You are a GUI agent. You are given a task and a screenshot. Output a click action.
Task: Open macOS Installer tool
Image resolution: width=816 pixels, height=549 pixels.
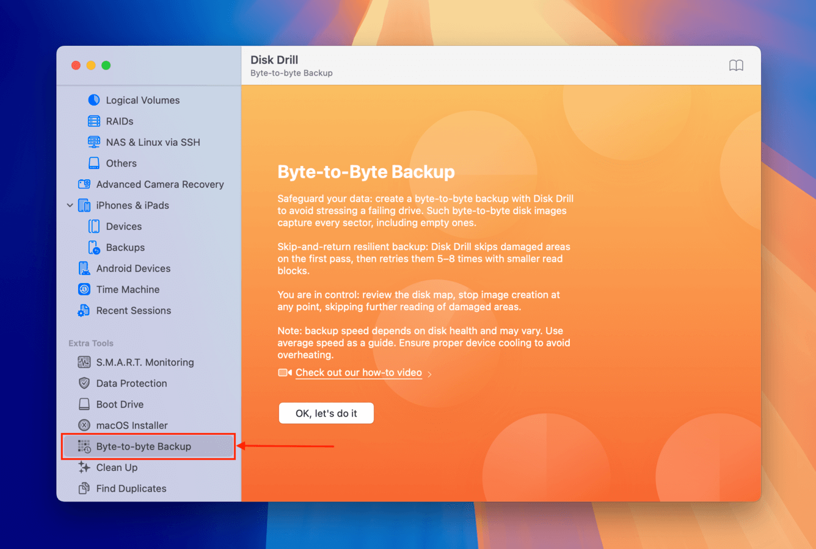tap(132, 426)
